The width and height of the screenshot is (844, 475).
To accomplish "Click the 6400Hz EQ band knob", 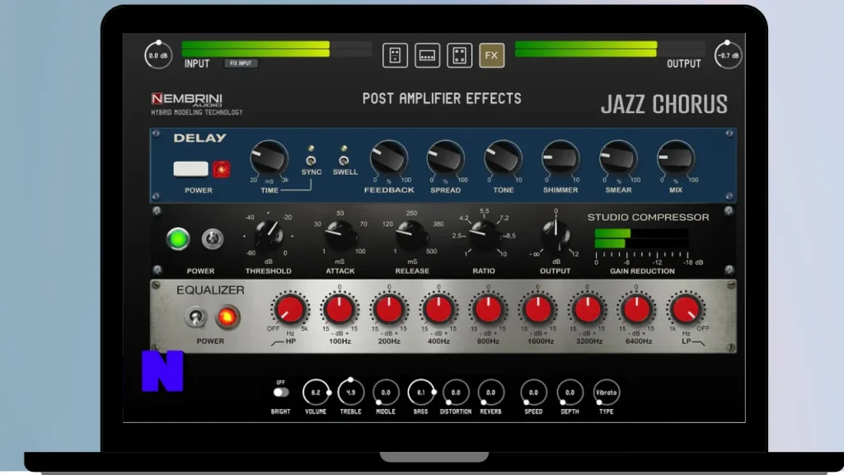I will [x=637, y=310].
